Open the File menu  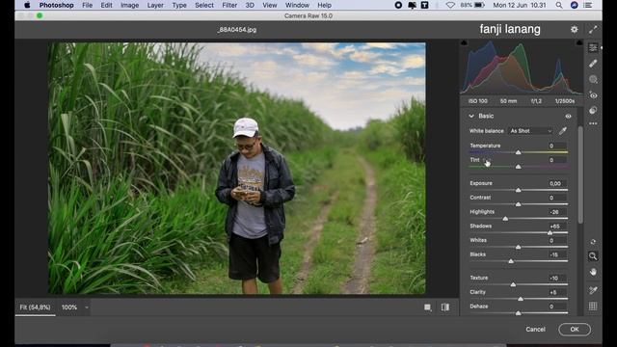88,5
